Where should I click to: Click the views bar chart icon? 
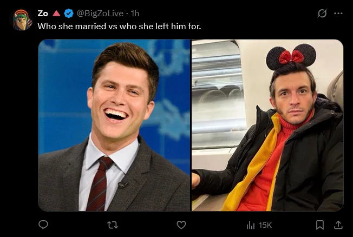(251, 225)
